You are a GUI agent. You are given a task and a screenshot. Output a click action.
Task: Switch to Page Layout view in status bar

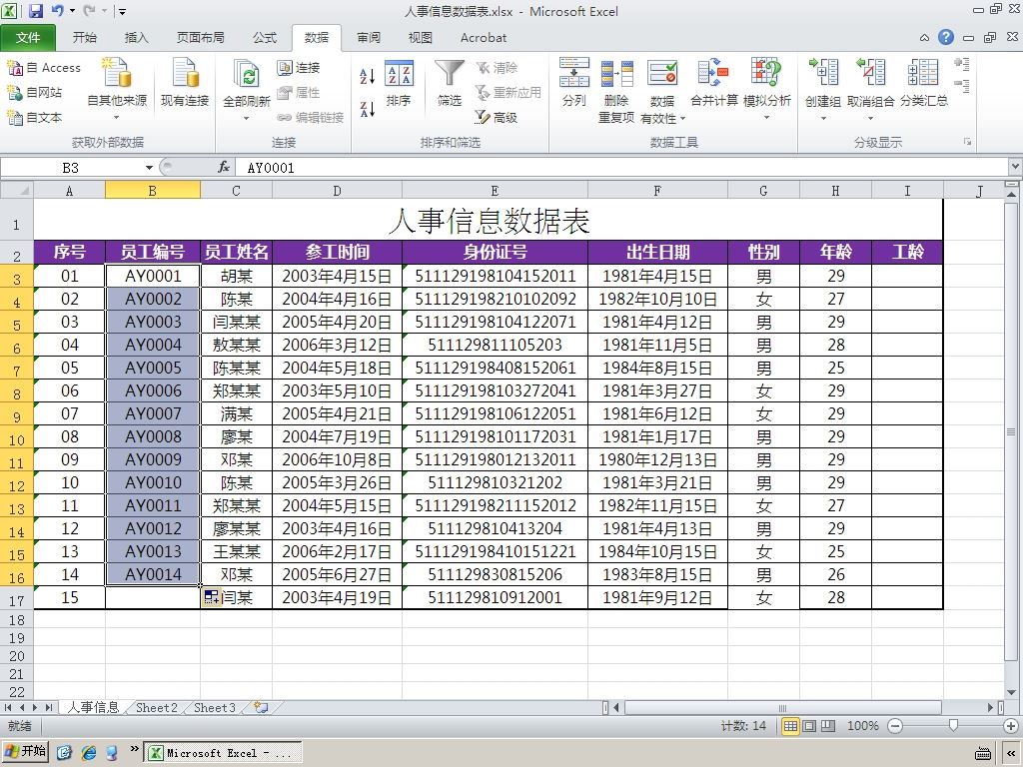(809, 726)
